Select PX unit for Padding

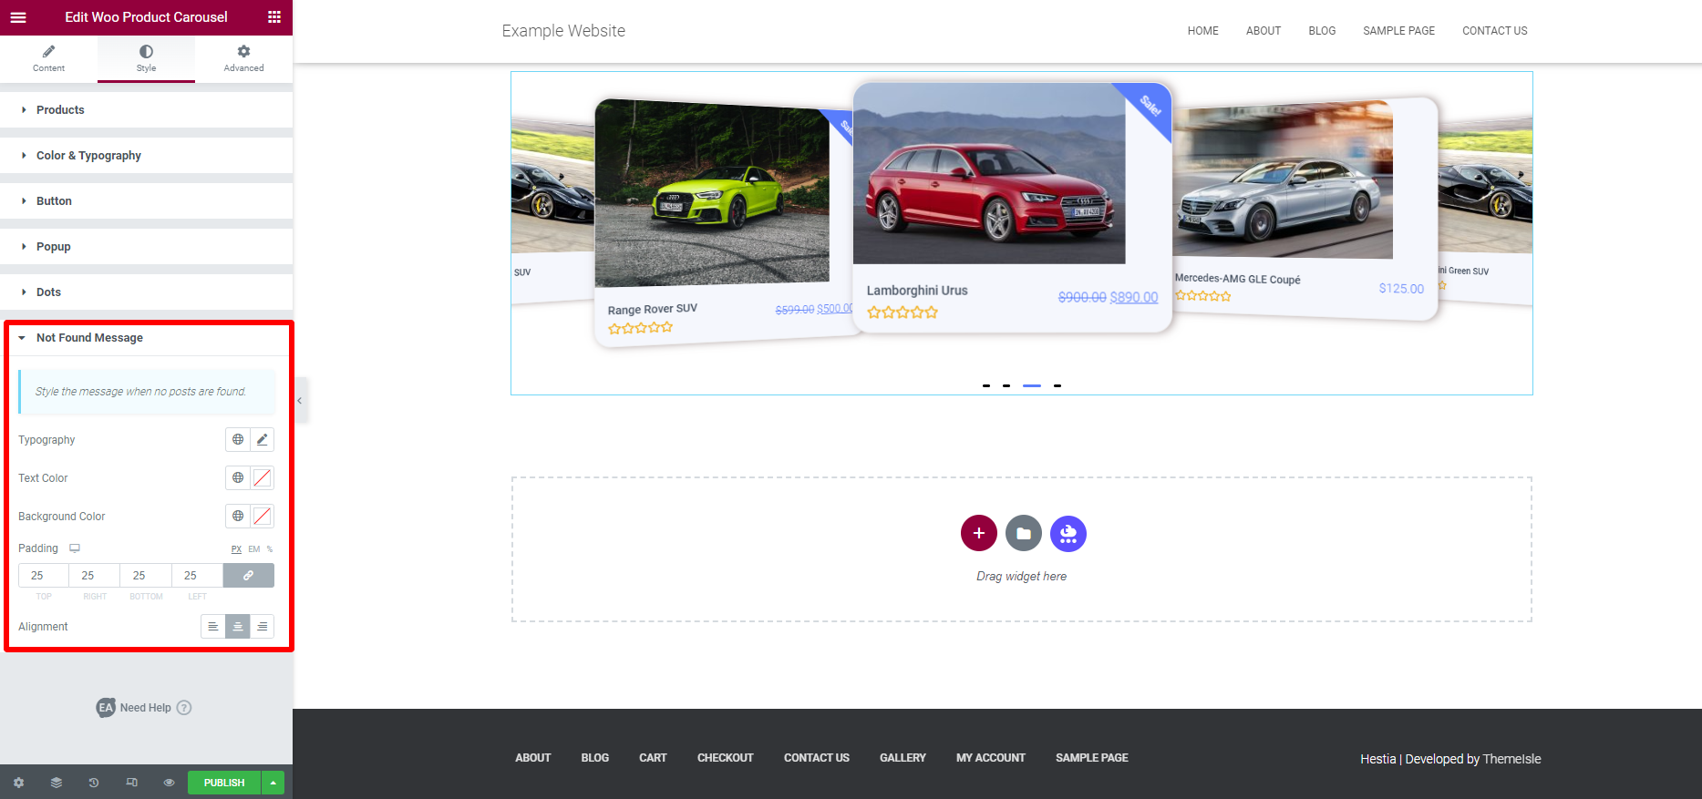[236, 549]
